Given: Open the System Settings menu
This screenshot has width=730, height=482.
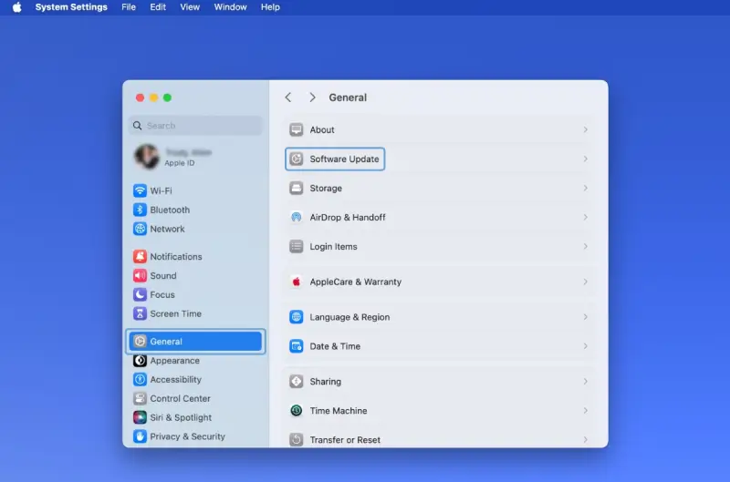Looking at the screenshot, I should coord(71,7).
